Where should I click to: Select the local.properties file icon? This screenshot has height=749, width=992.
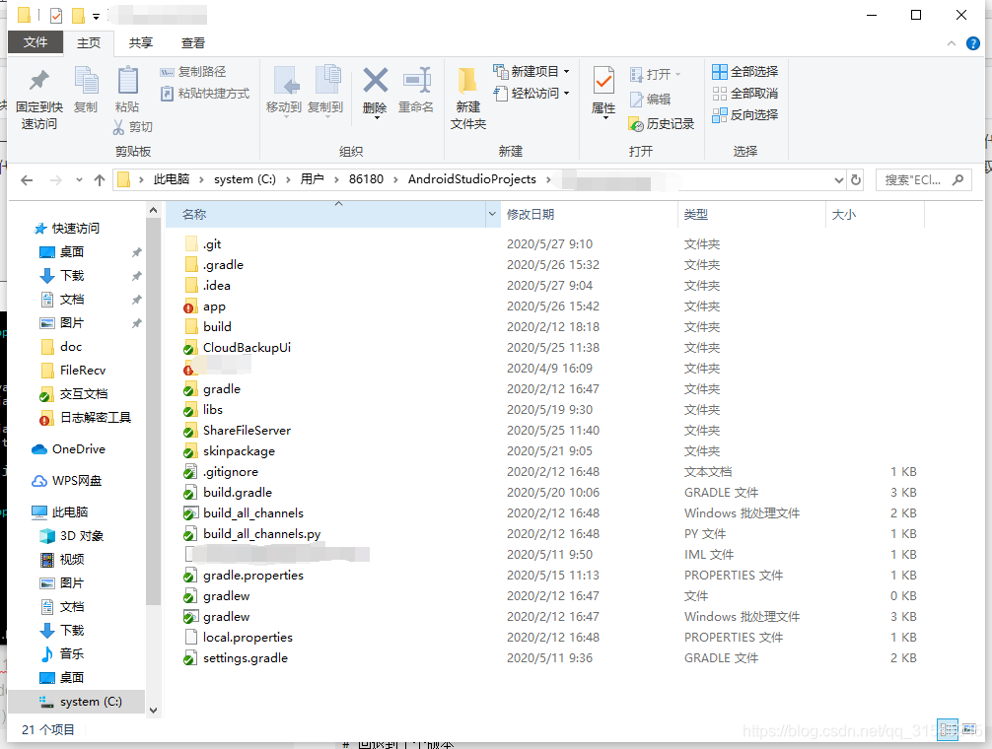(190, 637)
